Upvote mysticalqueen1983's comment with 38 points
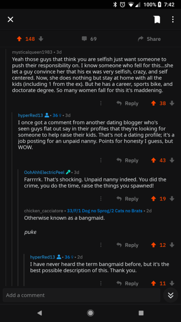Screen dimensions: 181x322 (153, 103)
